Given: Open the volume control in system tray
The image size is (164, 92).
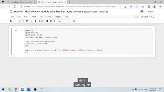Looking at the screenshot, I should click(139, 89).
